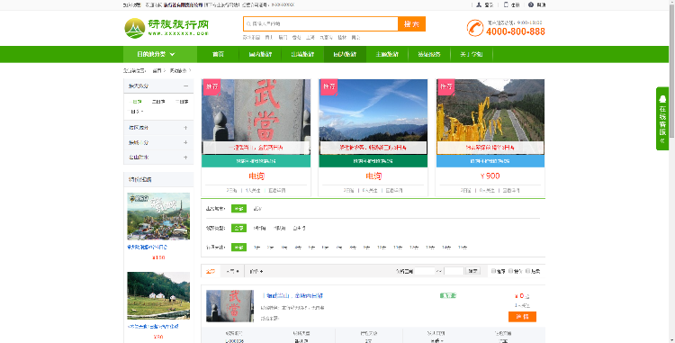Screen dimensions: 675x343
Task: Click the customer service avatar on 在线客服 widget
Action: click(662, 98)
